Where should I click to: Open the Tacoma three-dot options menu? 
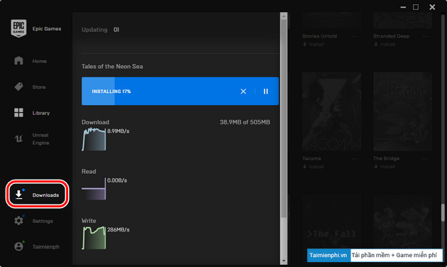click(x=354, y=158)
